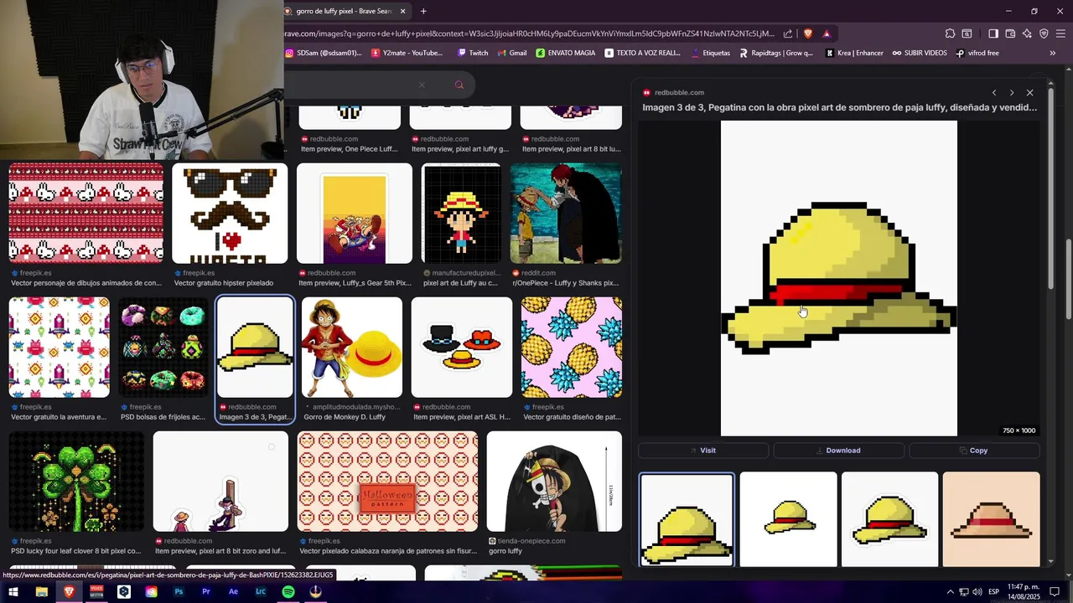
Task: Click the volume icon in system tray
Action: click(x=977, y=592)
